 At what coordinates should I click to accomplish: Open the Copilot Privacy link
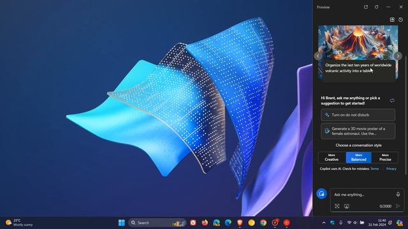point(391,169)
